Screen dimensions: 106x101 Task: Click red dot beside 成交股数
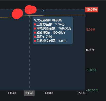pyautogui.click(x=35, y=33)
